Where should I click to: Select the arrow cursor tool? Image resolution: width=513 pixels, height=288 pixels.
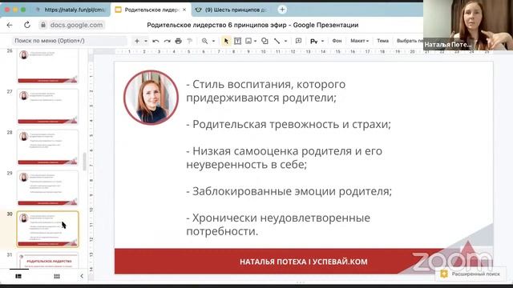pyautogui.click(x=226, y=41)
